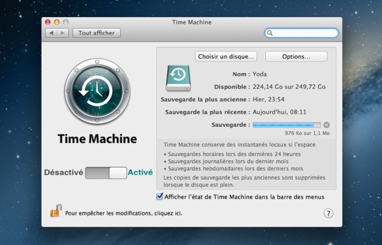Toggle the Time Machine on/off switch
This screenshot has height=245, width=382.
coord(106,173)
